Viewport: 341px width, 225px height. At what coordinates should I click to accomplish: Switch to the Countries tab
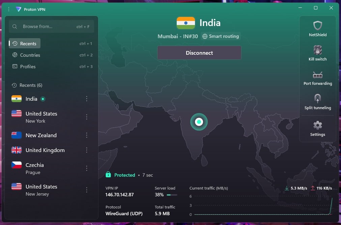coord(30,55)
